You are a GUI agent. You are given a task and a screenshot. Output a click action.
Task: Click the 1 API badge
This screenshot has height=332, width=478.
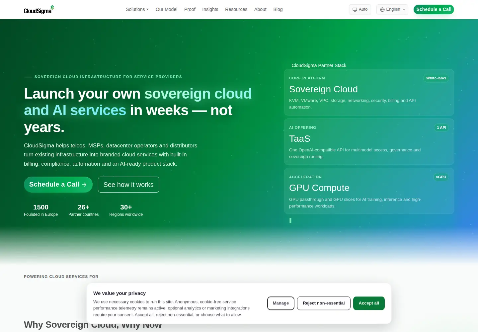coord(441,127)
